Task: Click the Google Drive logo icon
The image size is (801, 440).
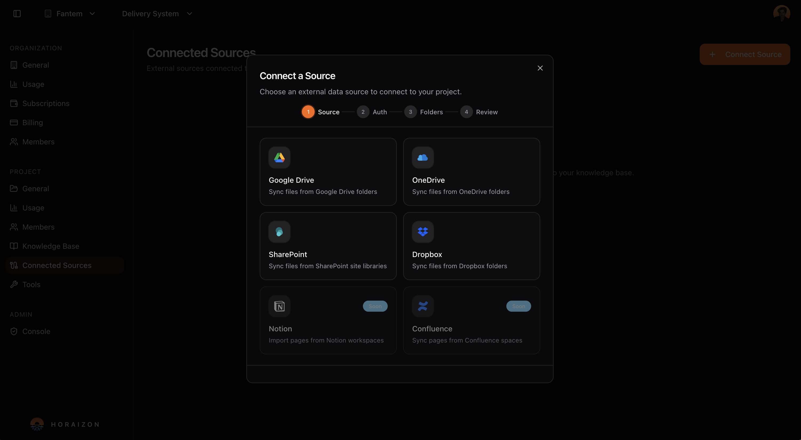Action: 279,157
